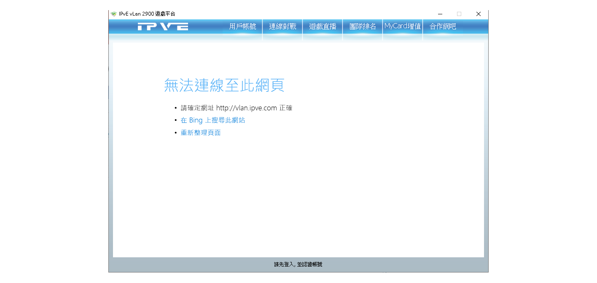Minimize the IPvE vLan window
The width and height of the screenshot is (597, 283).
click(x=440, y=14)
